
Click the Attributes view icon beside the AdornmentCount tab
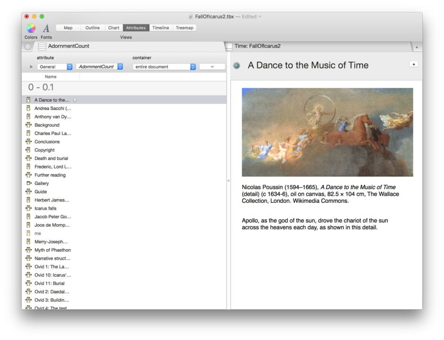pyautogui.click(x=42, y=46)
